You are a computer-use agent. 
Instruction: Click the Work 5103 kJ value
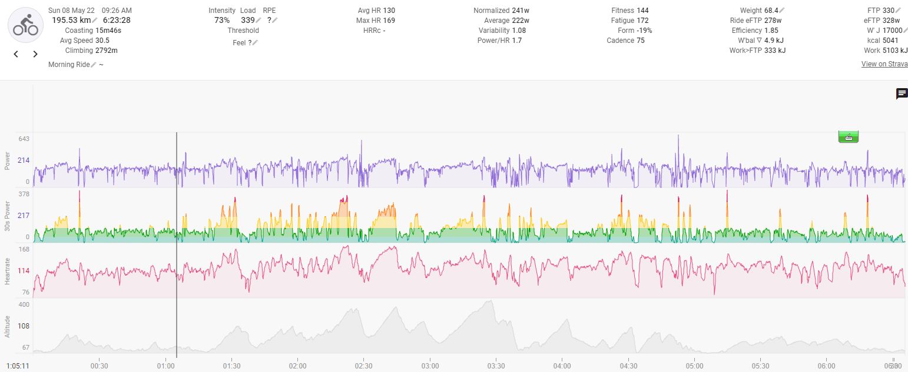(x=894, y=51)
